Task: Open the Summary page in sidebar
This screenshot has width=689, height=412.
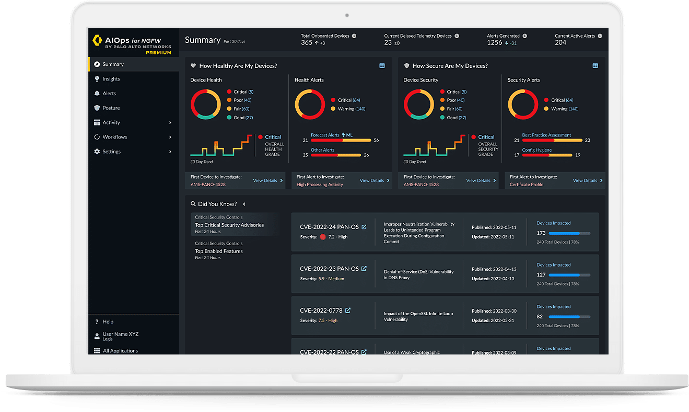Action: pos(134,64)
